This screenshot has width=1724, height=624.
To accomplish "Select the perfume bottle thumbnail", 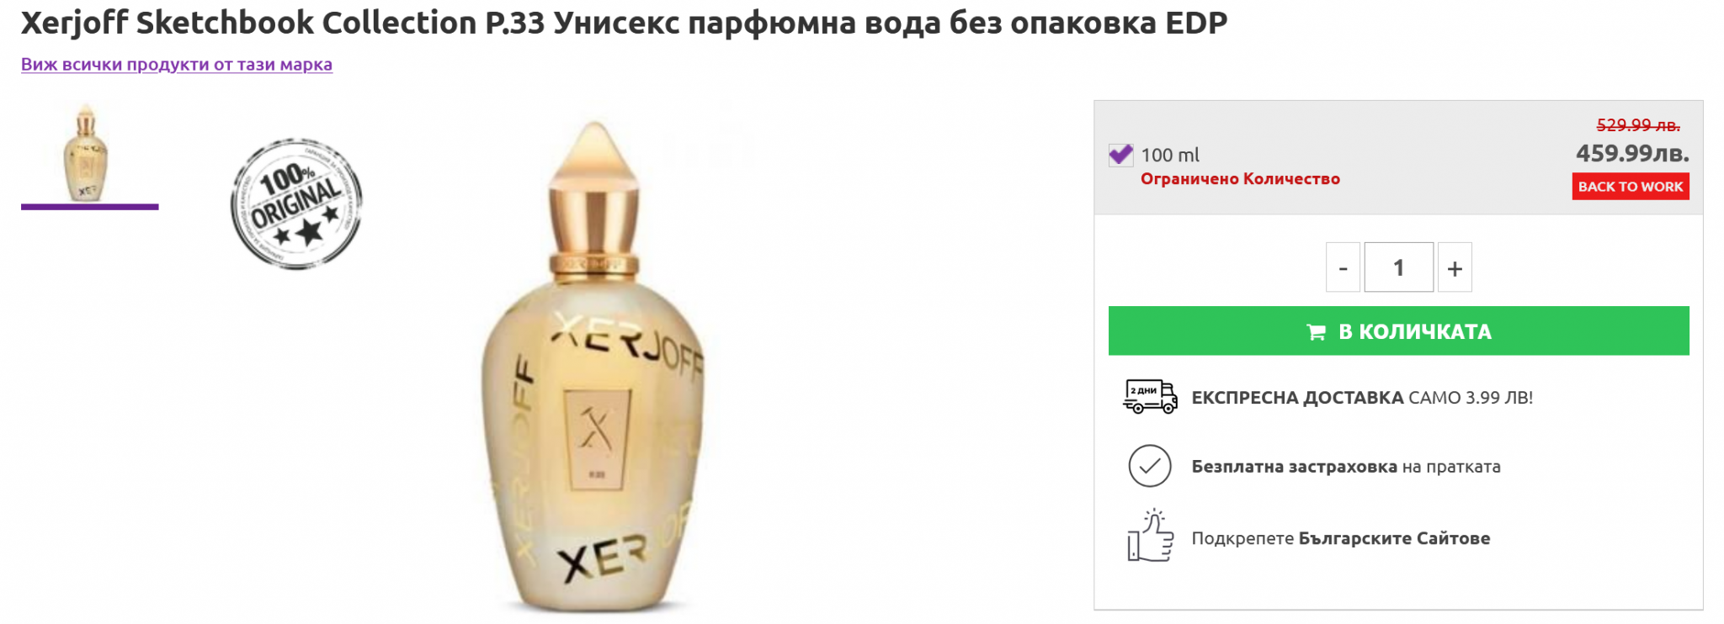I will [x=86, y=154].
